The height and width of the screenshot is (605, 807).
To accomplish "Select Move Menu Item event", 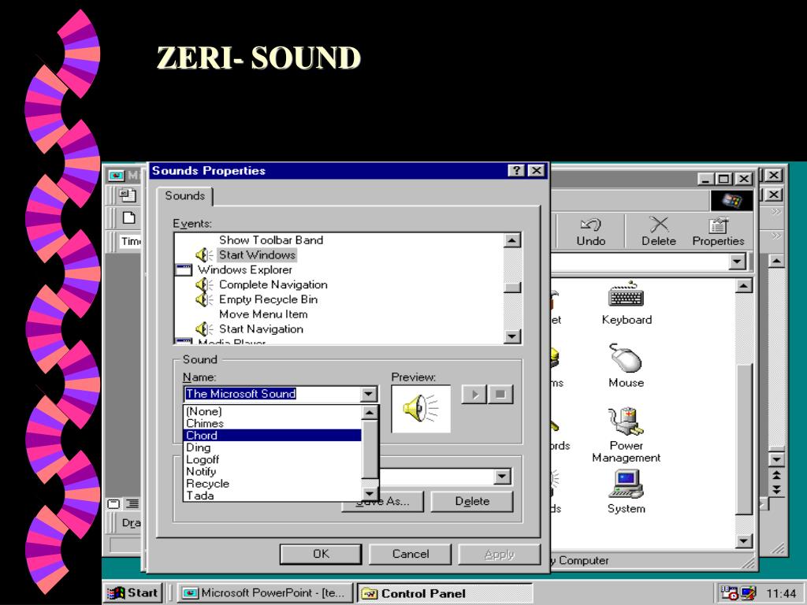I will [263, 314].
